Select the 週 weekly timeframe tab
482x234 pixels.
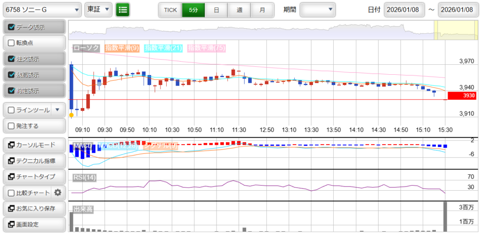click(240, 9)
